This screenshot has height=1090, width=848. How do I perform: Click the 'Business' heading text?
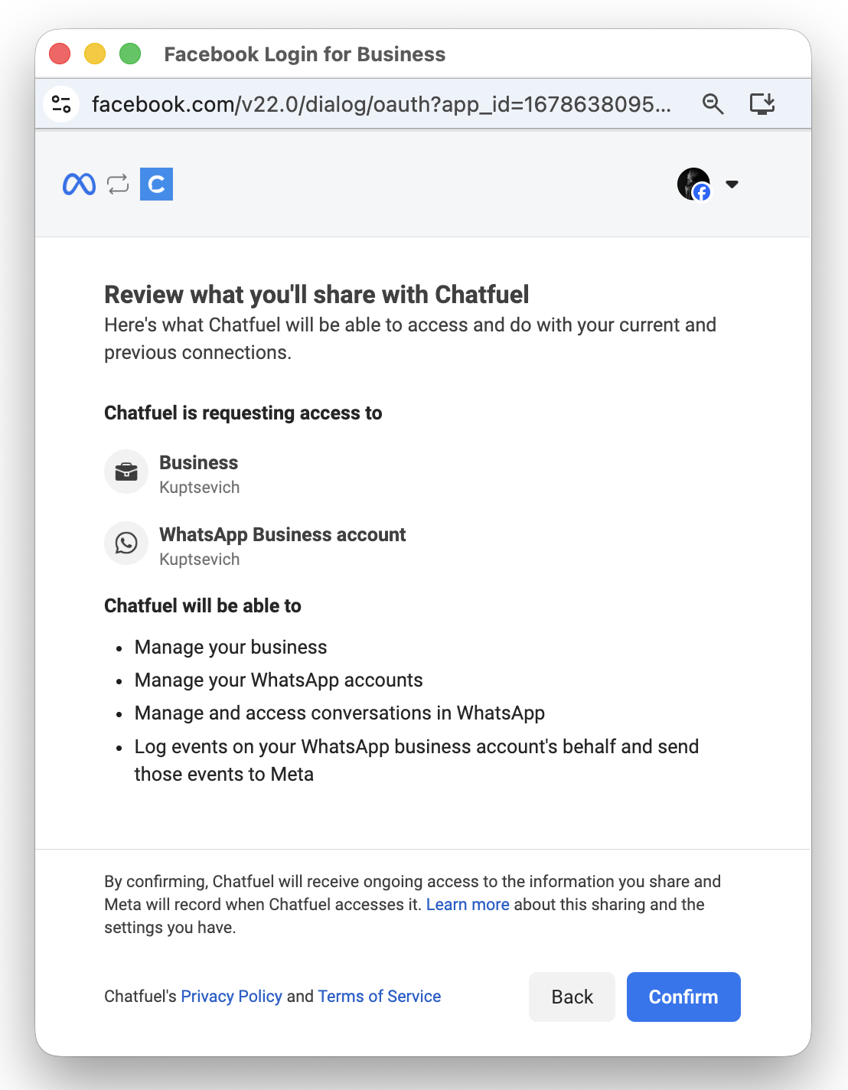click(x=199, y=462)
